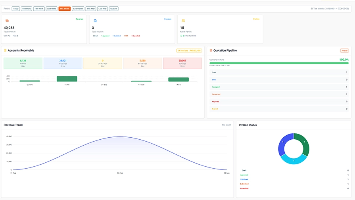Open the 61-90 days 5,088 bucket
Viewport: 355px width, 200px height.
click(x=143, y=63)
